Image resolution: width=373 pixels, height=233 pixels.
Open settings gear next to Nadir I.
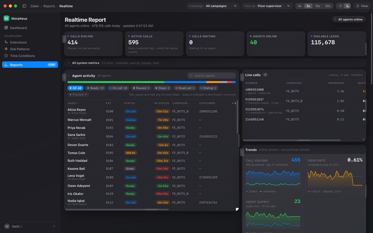[x=54, y=226]
